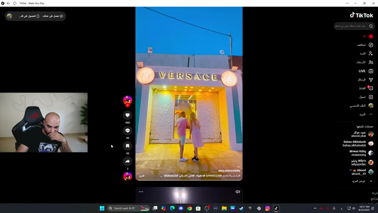The image size is (378, 213).
Task: Click the search magnifier icon in TikTok
Action: click(x=371, y=26)
